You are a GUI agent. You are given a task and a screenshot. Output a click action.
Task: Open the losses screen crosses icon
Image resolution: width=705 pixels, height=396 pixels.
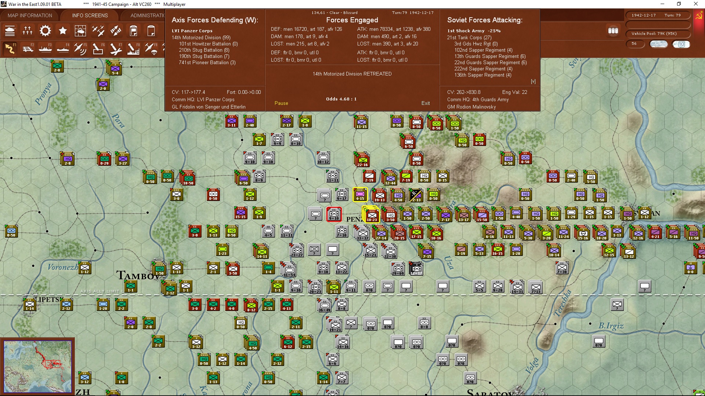click(28, 31)
